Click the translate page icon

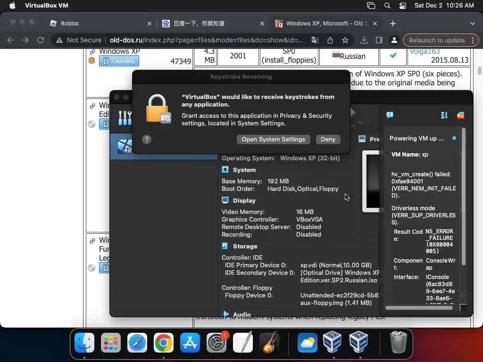[x=315, y=41]
